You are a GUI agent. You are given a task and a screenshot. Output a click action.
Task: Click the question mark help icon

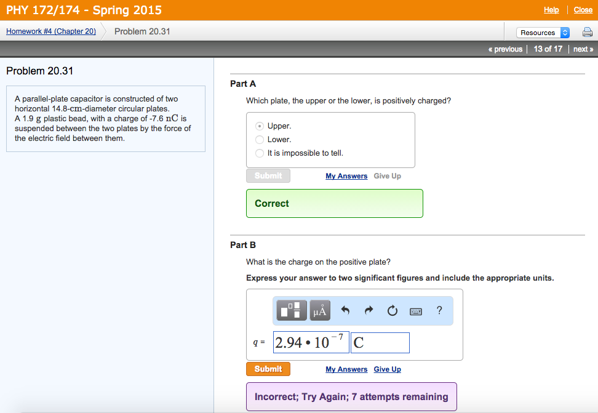tap(439, 311)
